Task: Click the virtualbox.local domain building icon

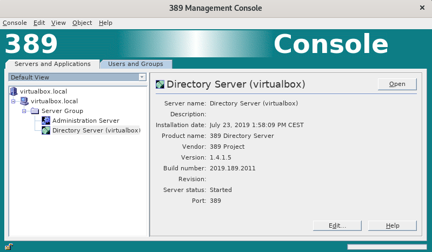Action: pyautogui.click(x=13, y=91)
